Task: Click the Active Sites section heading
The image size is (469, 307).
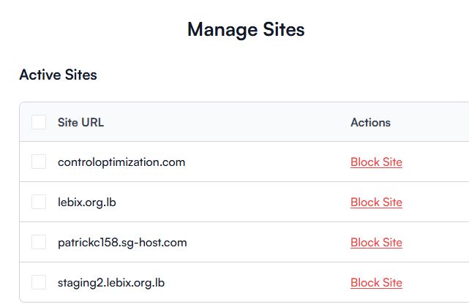Action: click(x=58, y=75)
